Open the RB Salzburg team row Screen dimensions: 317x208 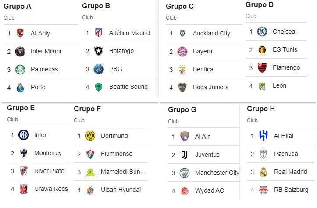[x=281, y=190]
